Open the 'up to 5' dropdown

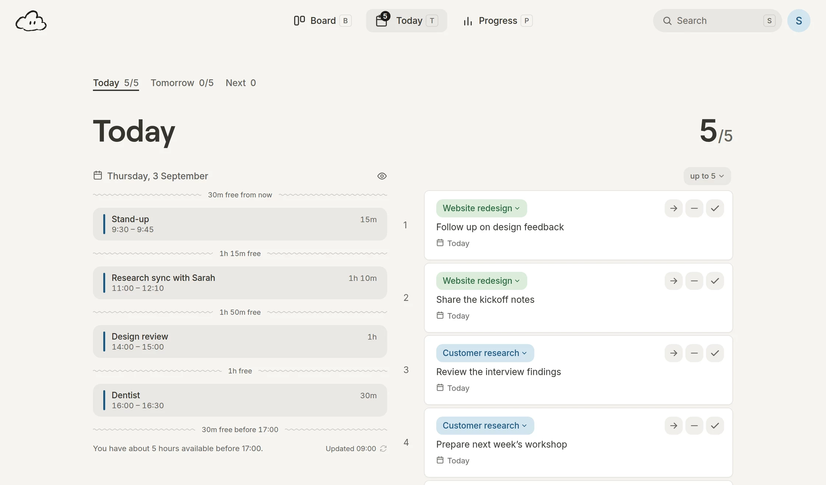pos(707,176)
